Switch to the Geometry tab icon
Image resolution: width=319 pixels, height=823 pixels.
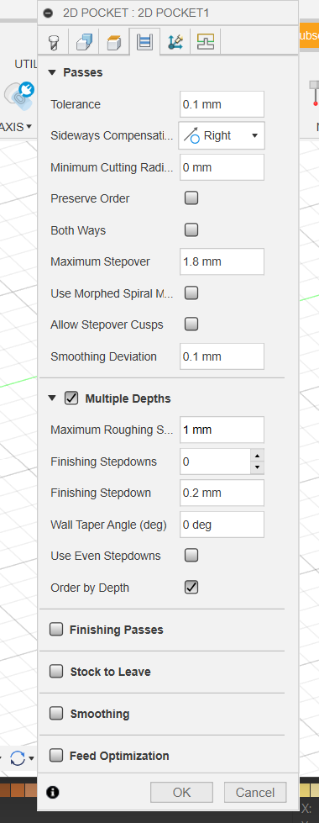(84, 42)
